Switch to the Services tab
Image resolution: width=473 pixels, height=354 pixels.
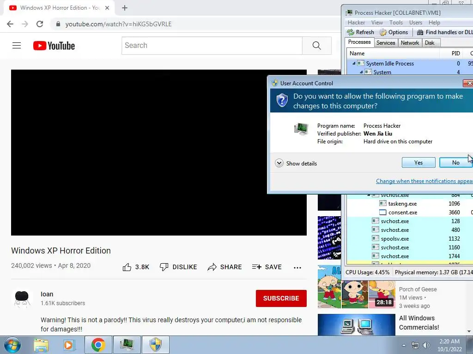point(386,43)
